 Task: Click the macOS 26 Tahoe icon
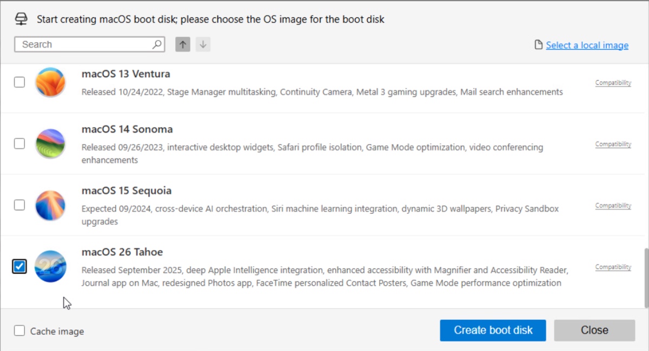click(50, 267)
